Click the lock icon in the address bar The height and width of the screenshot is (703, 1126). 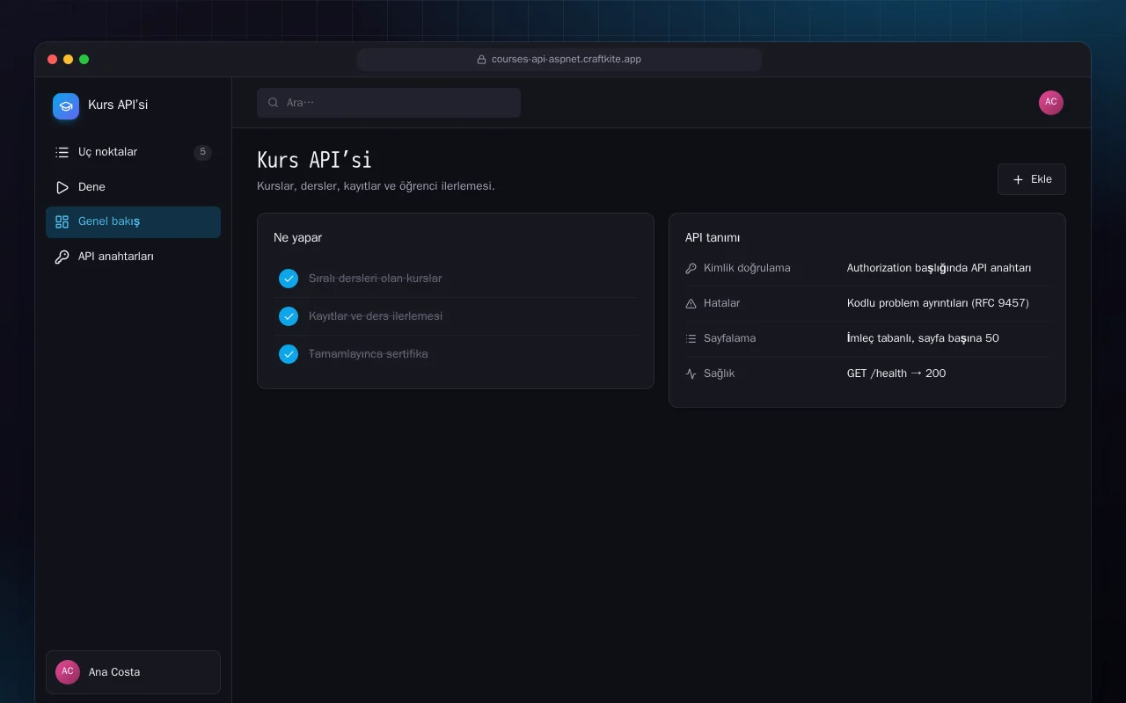(482, 60)
